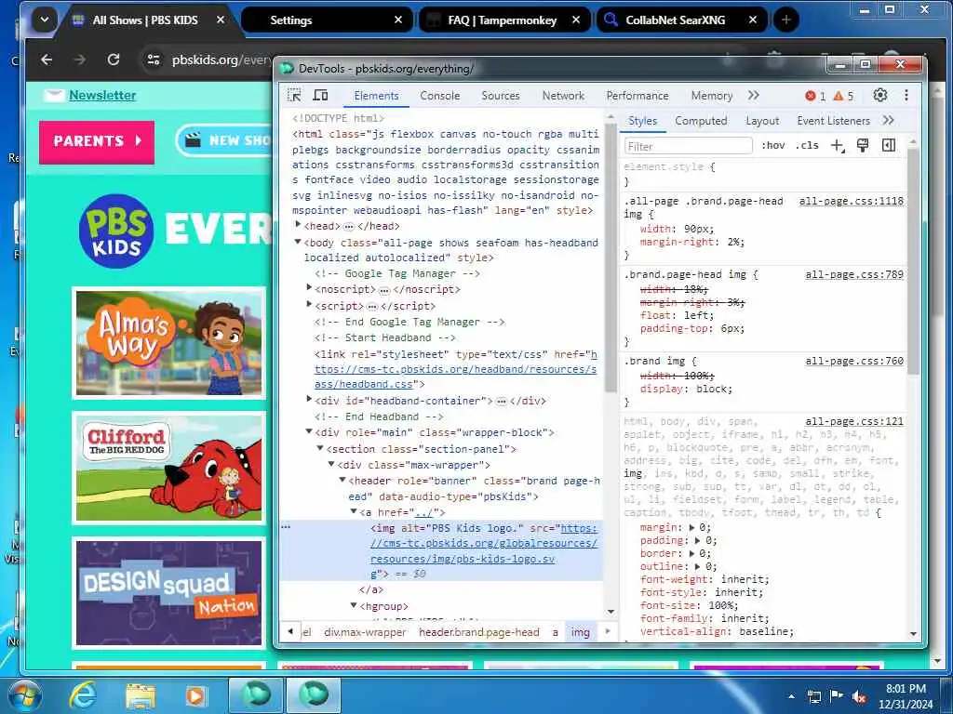
Task: Click the Styles pane scrollbar thumb
Action: [x=913, y=261]
